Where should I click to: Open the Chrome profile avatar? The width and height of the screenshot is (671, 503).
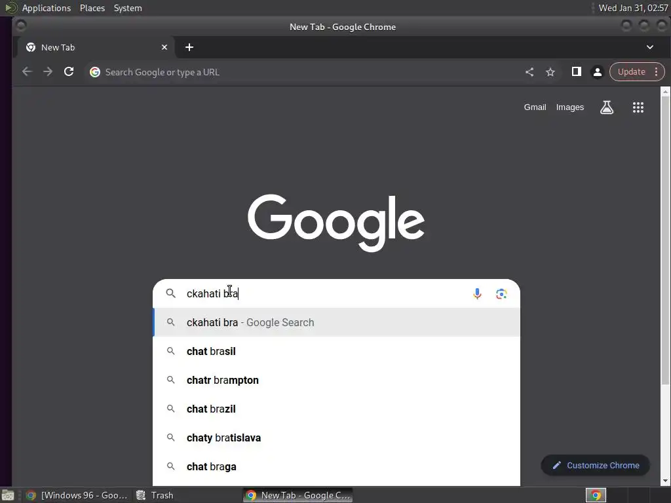(598, 72)
